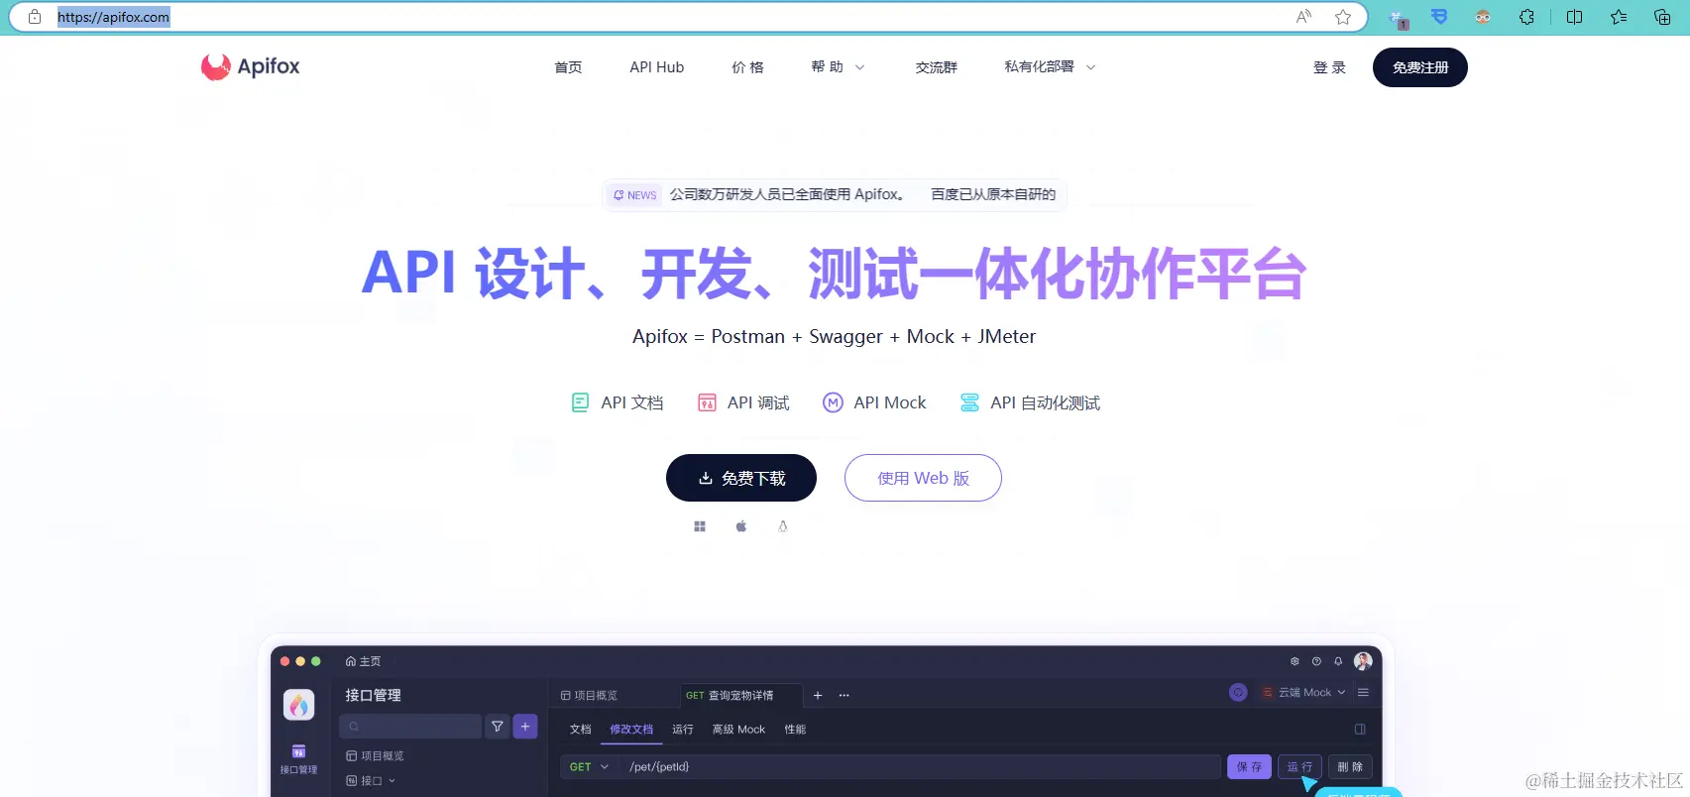Click the /pet/{petId} URL field

pos(921,767)
